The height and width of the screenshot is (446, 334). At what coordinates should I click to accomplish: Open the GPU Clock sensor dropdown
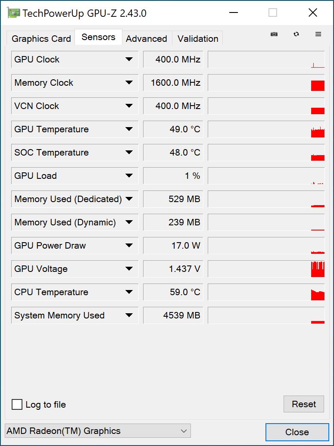129,59
